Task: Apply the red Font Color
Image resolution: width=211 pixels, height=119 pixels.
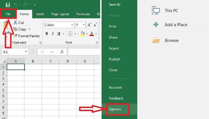Action: coord(92,34)
